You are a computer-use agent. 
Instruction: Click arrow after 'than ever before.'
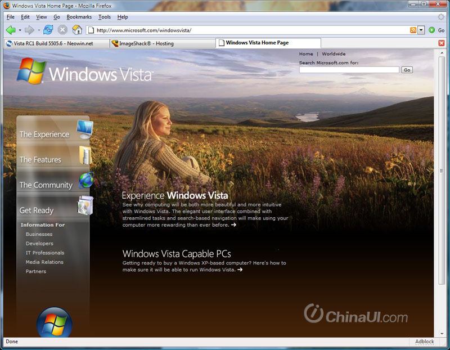233,225
